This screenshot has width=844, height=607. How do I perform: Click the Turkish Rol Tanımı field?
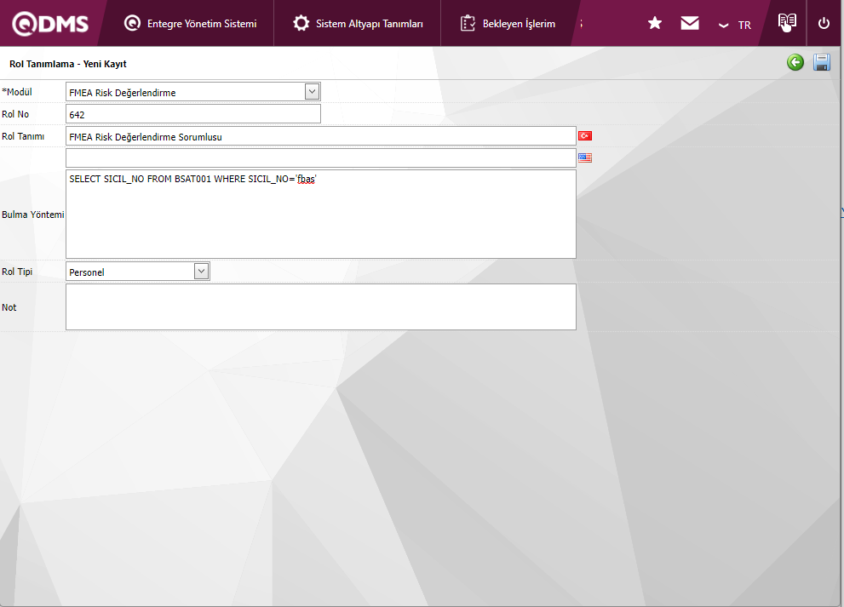click(321, 136)
